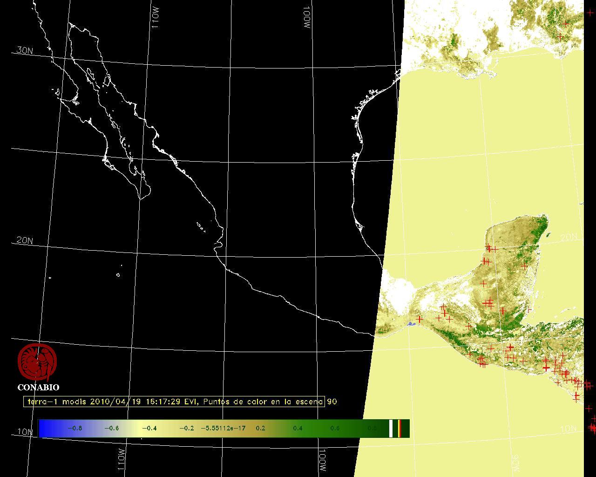Click the hotspot count 90 after the caption

[332, 402]
